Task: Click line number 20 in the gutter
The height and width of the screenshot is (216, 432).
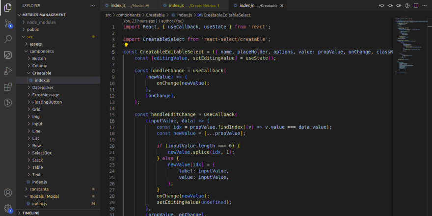Action: 112,146
